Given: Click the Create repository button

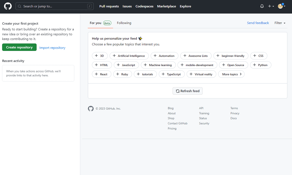Looking at the screenshot, I should (x=19, y=47).
